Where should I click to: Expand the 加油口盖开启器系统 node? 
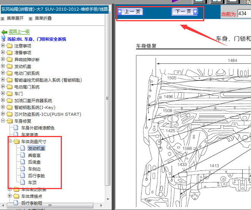[3, 100]
